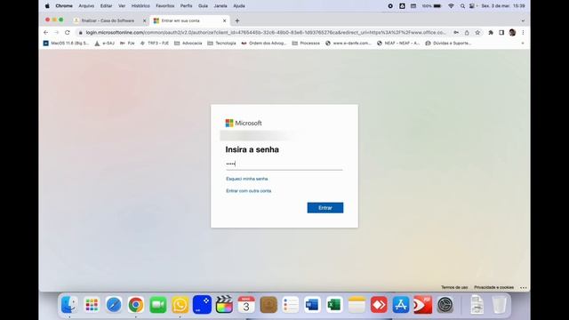Click the padlock site info icon
Viewport: 569px width, 320px height.
tap(81, 33)
